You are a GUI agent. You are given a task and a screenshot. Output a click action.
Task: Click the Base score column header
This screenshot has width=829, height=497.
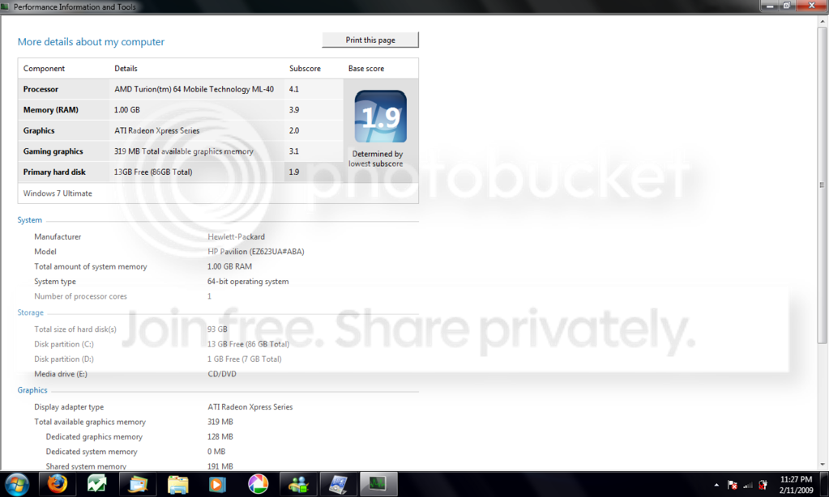[366, 69]
